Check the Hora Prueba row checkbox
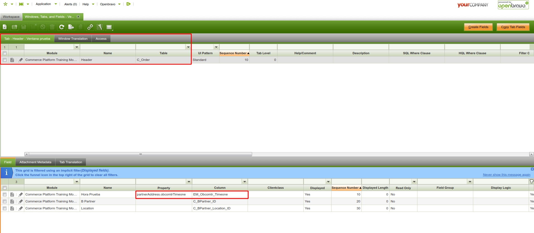534x233 pixels. coord(4,194)
